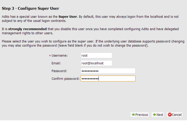Click the Email: label
Viewport: 187px width, 121px height.
coord(56,63)
